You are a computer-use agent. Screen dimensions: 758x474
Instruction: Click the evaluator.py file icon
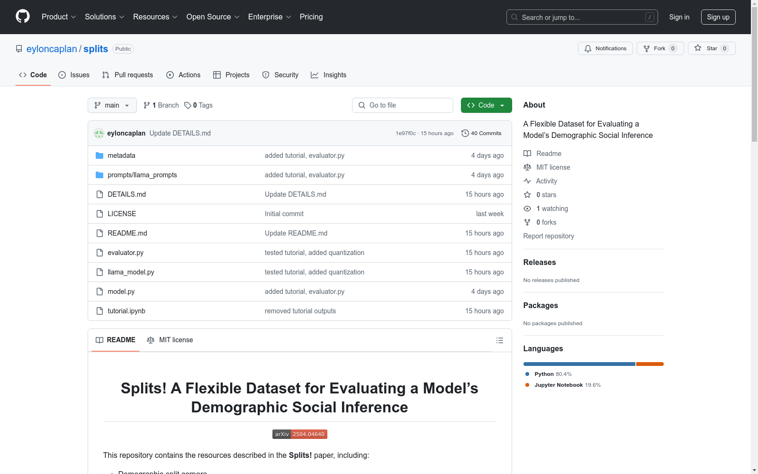[99, 253]
